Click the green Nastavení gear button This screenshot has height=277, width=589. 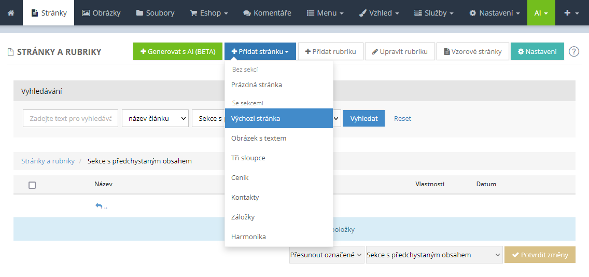[x=537, y=51]
